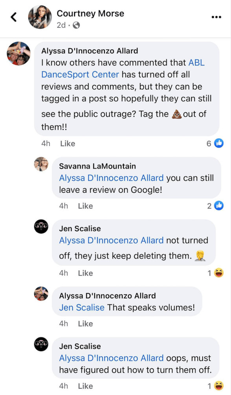Open Jen Scalise's black avatar on first reply
This screenshot has height=395, width=231.
pos(41,226)
